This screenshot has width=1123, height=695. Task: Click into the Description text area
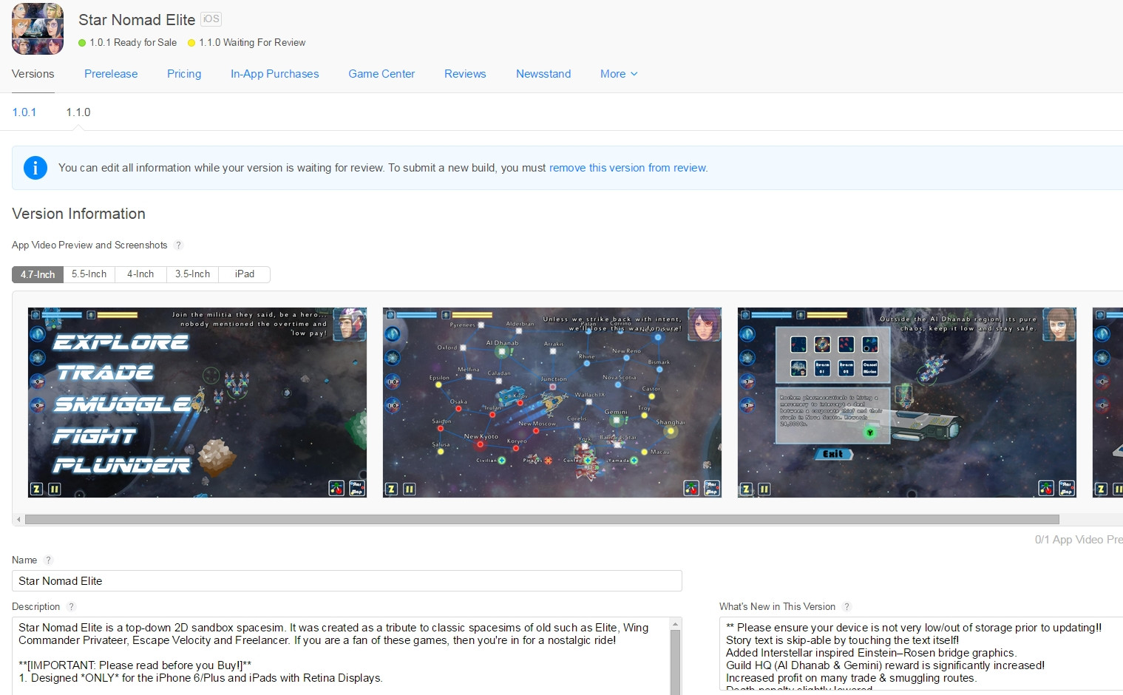pyautogui.click(x=341, y=657)
